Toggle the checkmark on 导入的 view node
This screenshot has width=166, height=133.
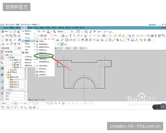[x=13, y=62]
